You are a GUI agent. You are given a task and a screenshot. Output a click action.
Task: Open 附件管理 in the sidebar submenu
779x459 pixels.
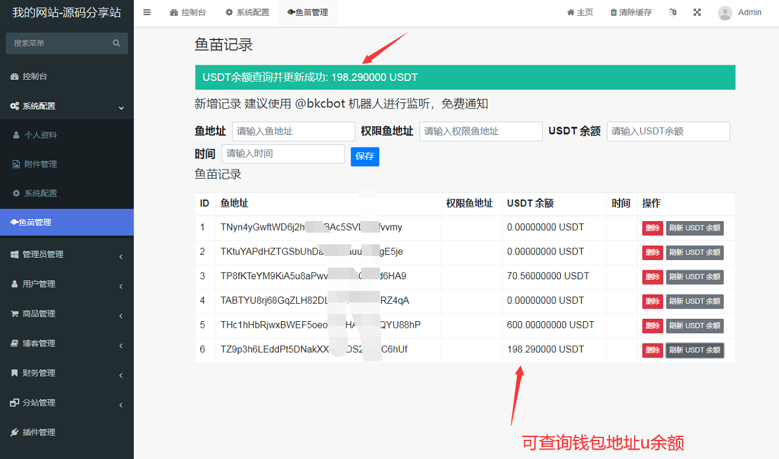click(40, 164)
